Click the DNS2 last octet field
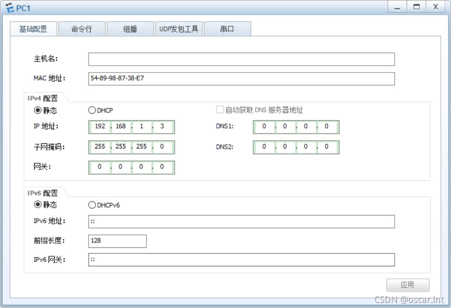The width and height of the screenshot is (451, 308). [x=327, y=147]
